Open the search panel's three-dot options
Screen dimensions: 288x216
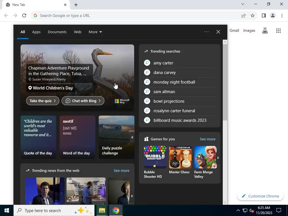[206, 32]
